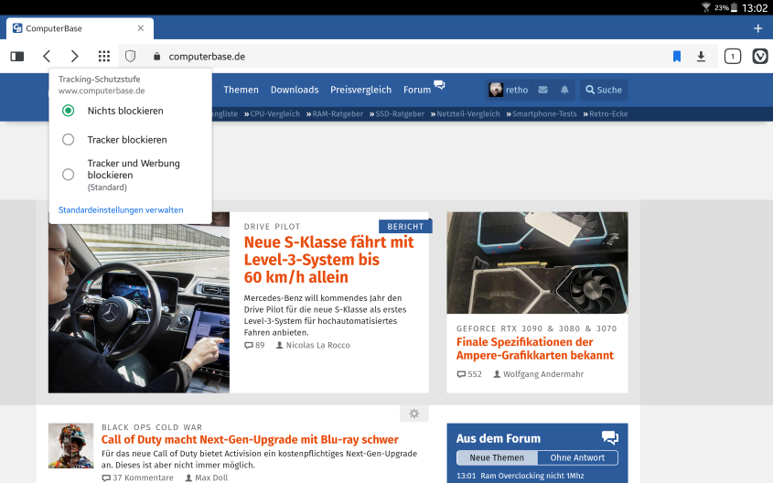
Task: Go back with the left arrow
Action: 47,56
